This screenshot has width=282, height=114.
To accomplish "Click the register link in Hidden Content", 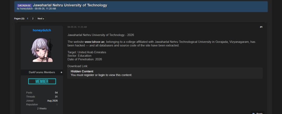I will pos(89,75).
